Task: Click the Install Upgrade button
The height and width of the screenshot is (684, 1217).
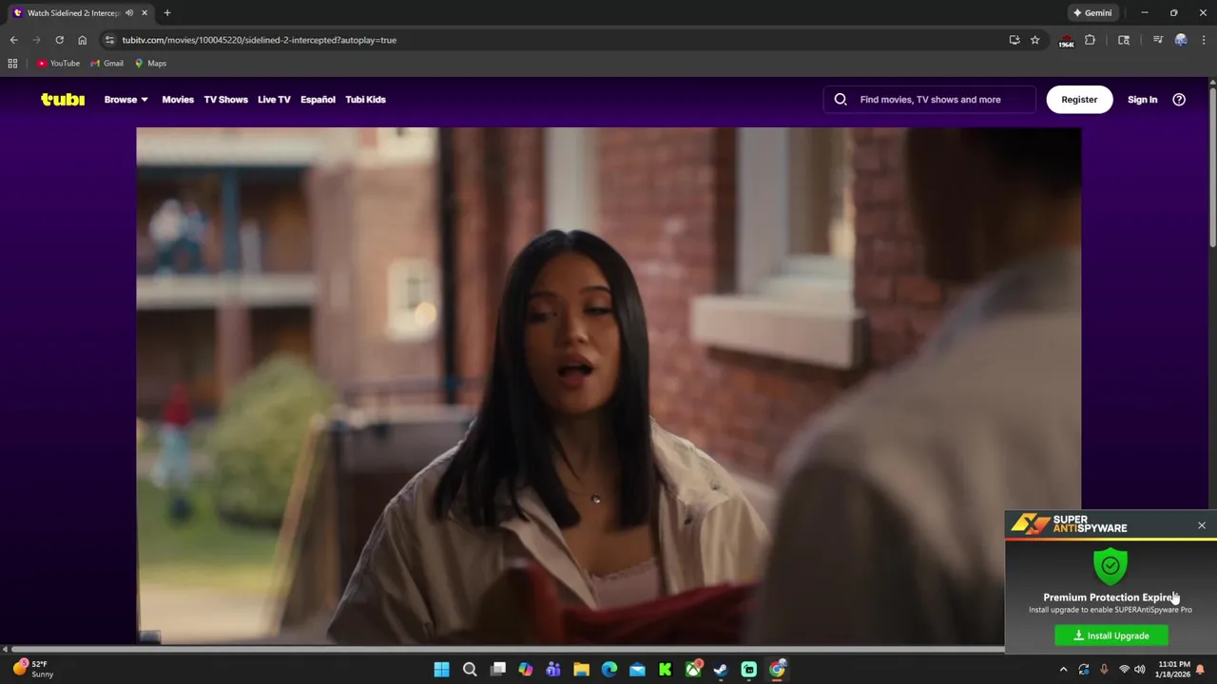Action: [x=1111, y=636]
